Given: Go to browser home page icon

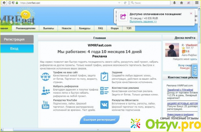Looking at the screenshot, I should click(182, 3).
